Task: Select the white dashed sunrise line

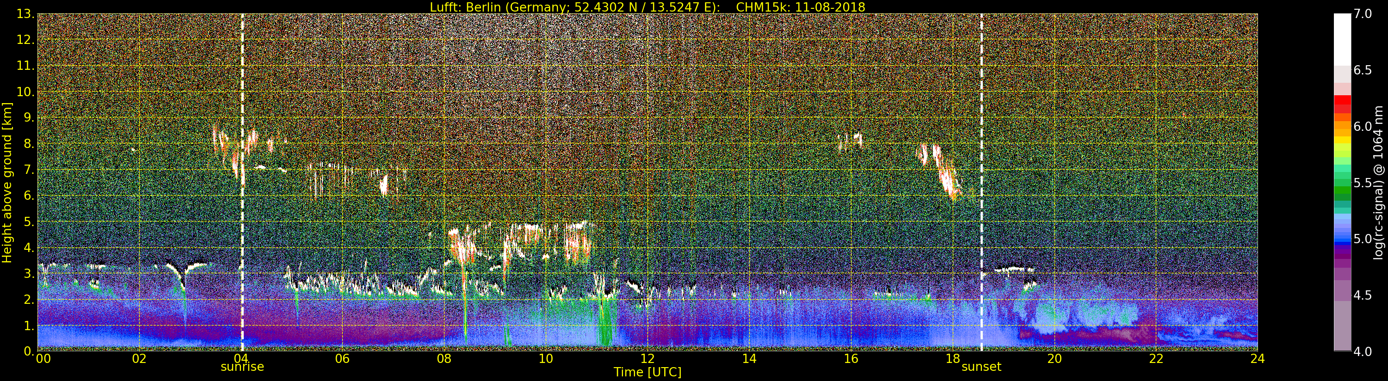Action: 242,182
